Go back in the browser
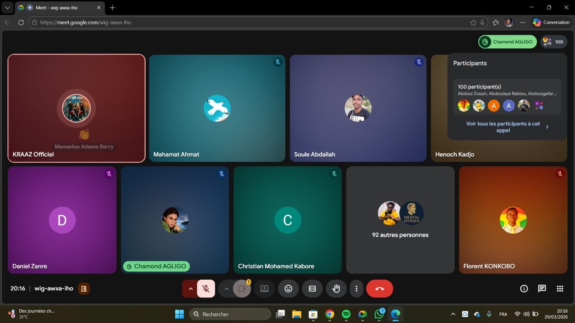 click(8, 22)
